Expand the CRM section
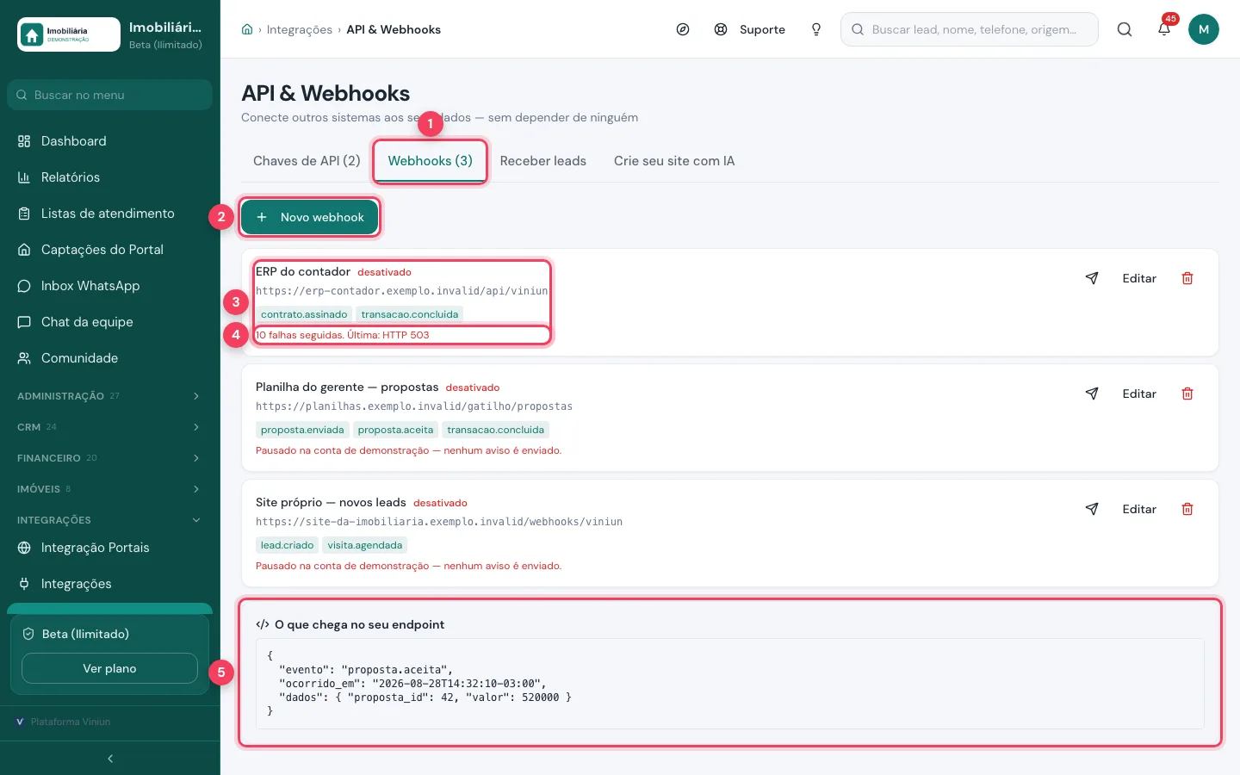 (x=109, y=427)
